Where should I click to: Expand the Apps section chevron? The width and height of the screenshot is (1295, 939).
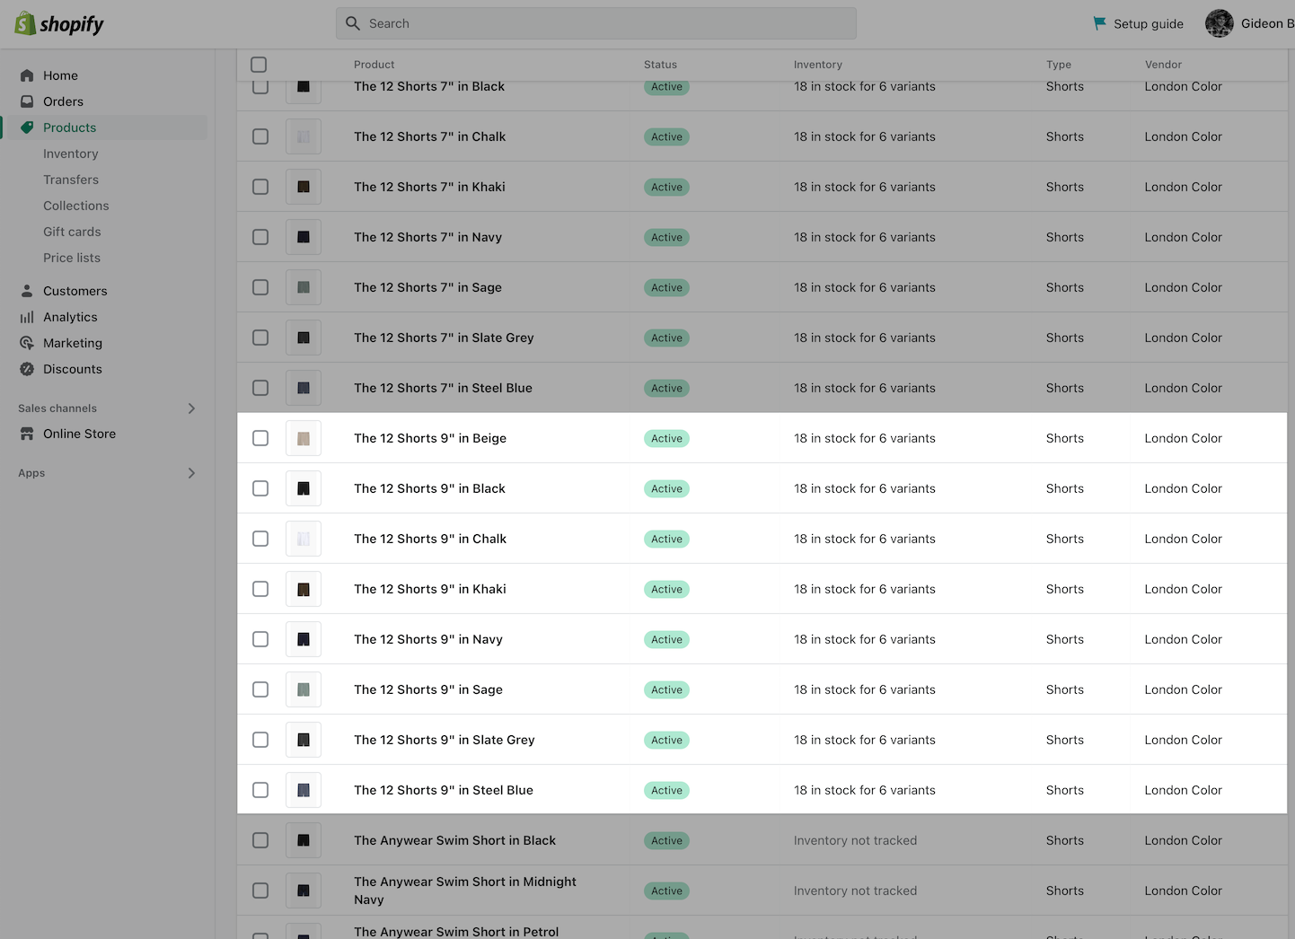tap(191, 473)
